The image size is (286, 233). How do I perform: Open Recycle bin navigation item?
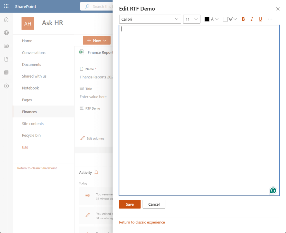coord(31,135)
